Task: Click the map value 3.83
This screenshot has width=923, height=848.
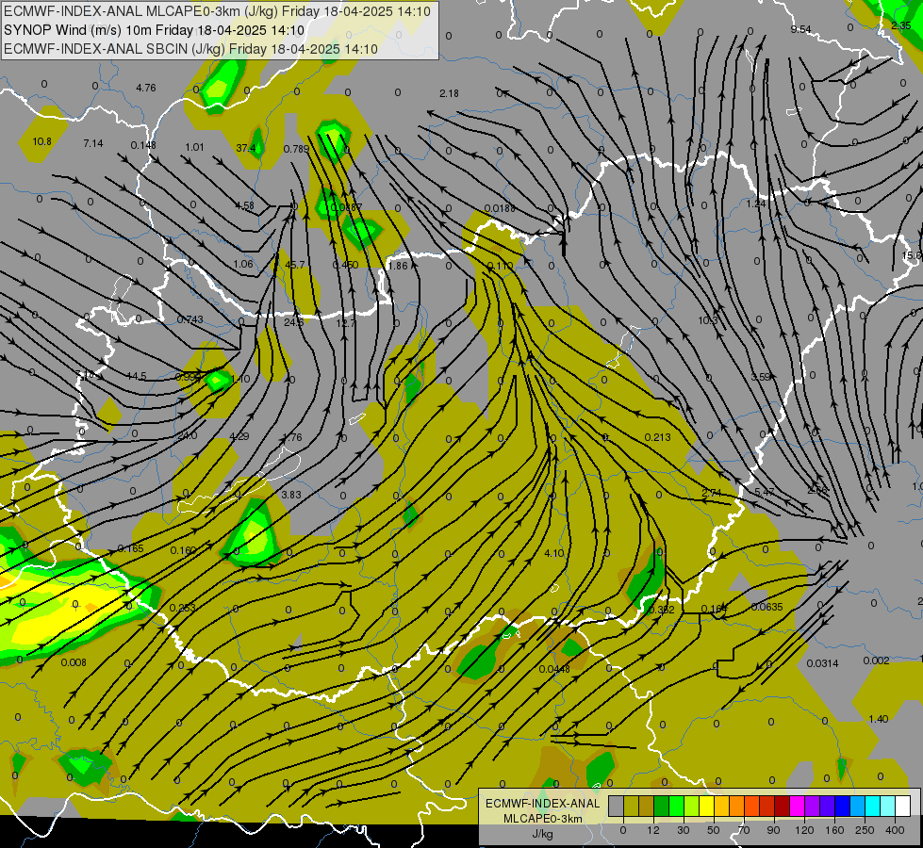Action: pyautogui.click(x=291, y=495)
